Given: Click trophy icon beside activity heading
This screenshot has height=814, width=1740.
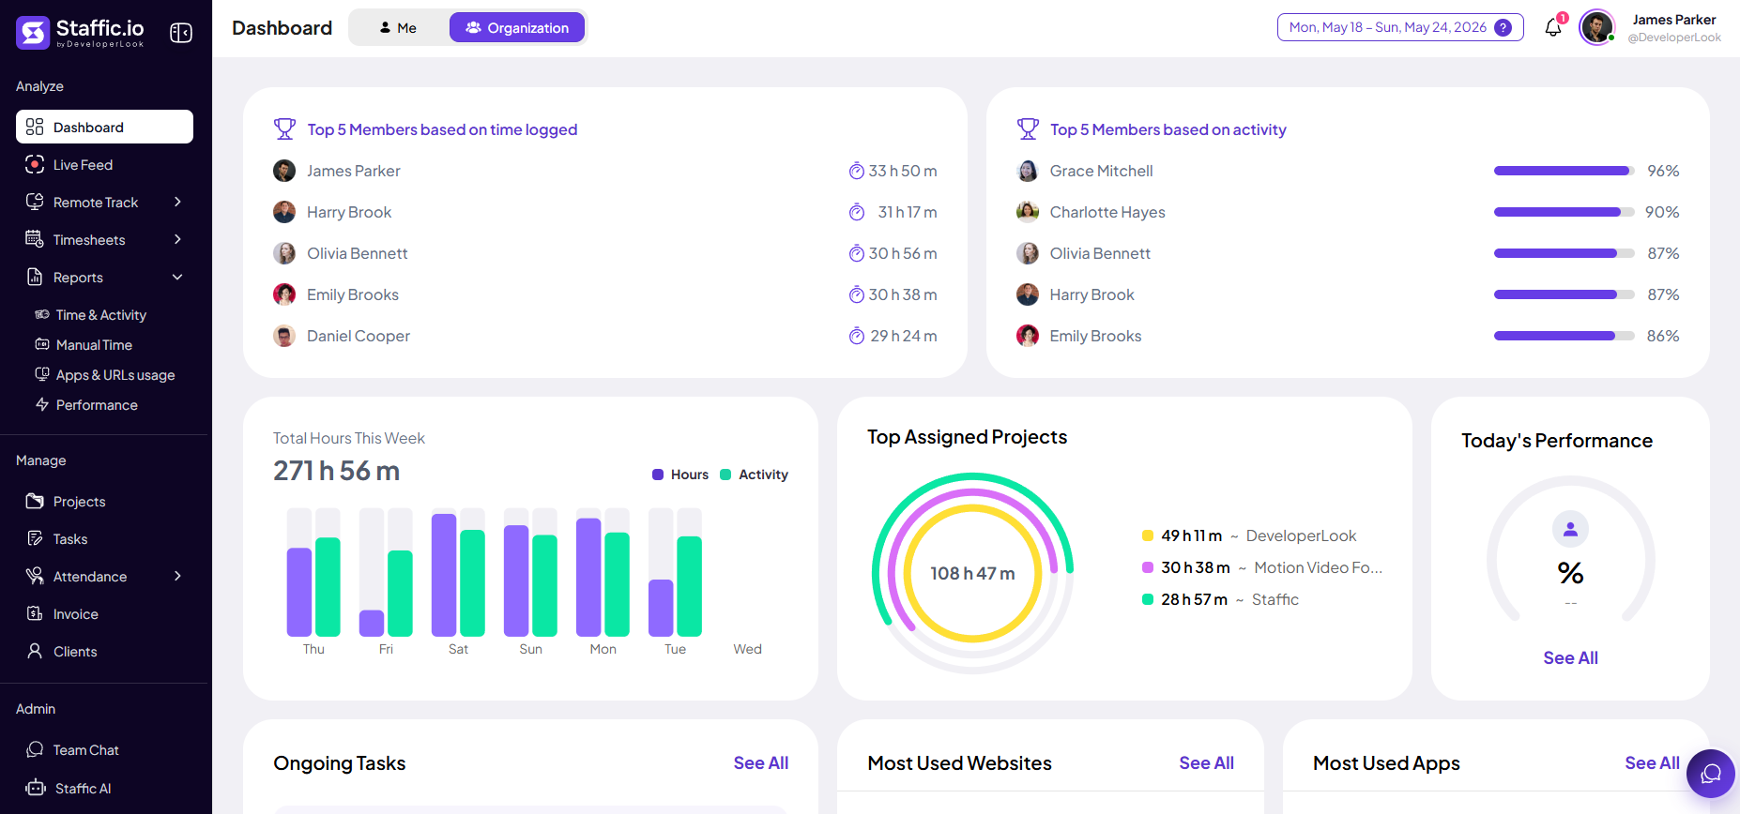Looking at the screenshot, I should (1028, 128).
